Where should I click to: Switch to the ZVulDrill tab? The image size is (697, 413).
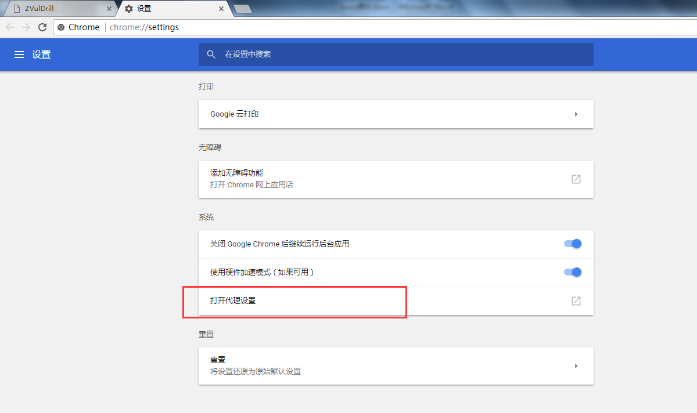click(x=60, y=9)
